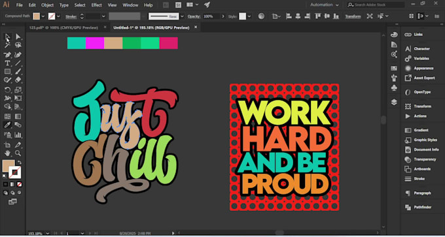
Task: Select the Lasso tool
Action: coord(18,45)
